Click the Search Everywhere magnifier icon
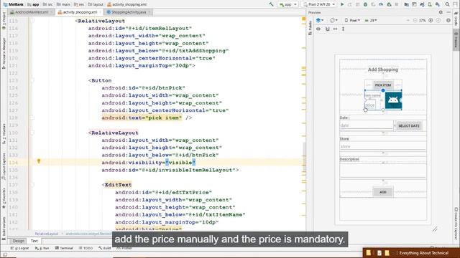This screenshot has width=460, height=258. [x=447, y=4]
